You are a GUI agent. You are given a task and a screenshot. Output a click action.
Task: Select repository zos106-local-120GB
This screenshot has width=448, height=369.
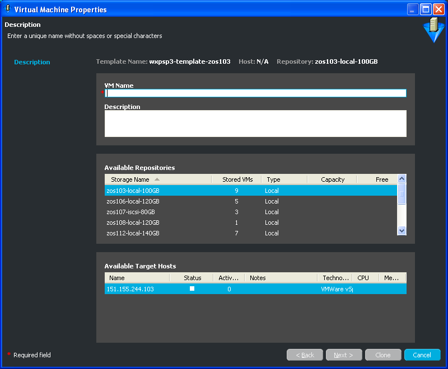coord(251,201)
